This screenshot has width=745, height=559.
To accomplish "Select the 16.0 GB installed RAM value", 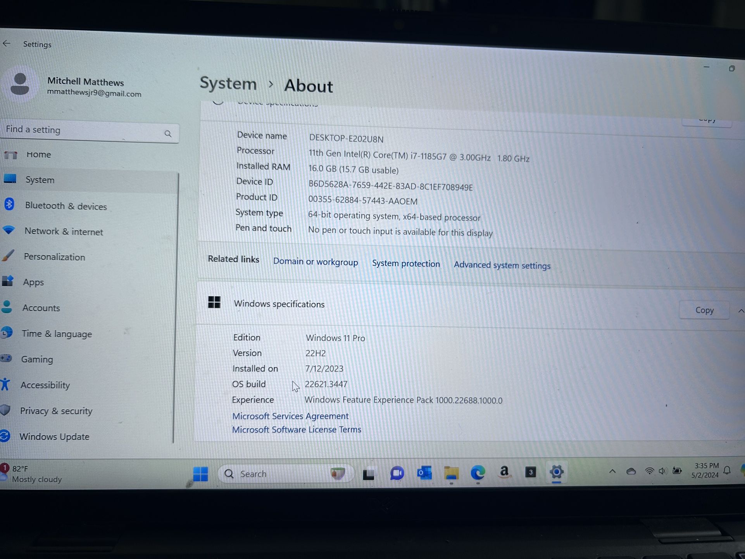I will coord(354,169).
